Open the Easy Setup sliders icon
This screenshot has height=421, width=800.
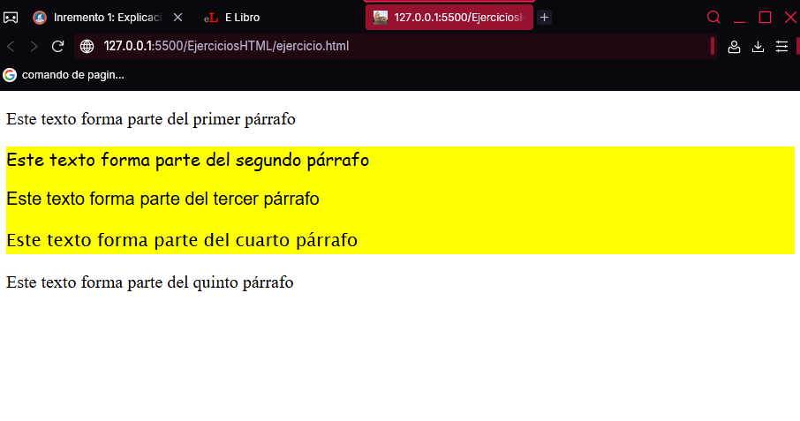click(781, 47)
